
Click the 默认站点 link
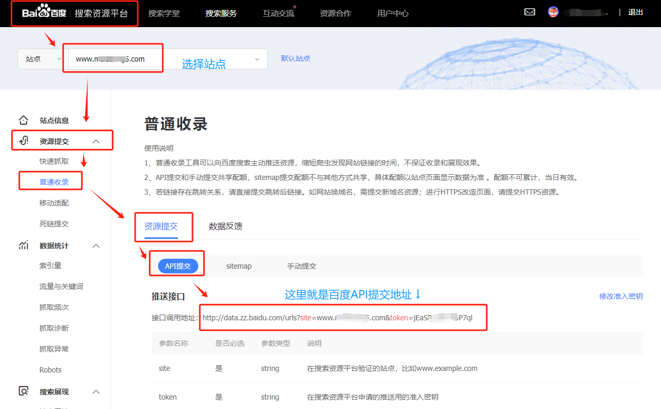(296, 58)
